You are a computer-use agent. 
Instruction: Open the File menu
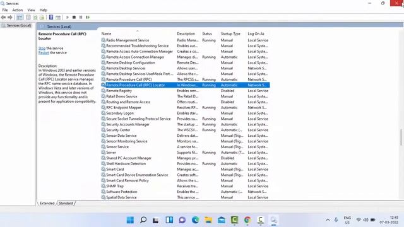coord(5,10)
